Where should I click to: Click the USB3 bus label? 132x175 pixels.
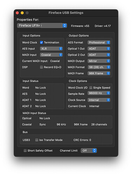26,140
